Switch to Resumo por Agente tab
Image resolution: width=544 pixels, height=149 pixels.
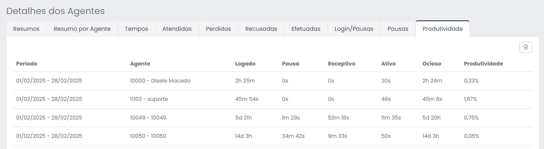(x=82, y=29)
